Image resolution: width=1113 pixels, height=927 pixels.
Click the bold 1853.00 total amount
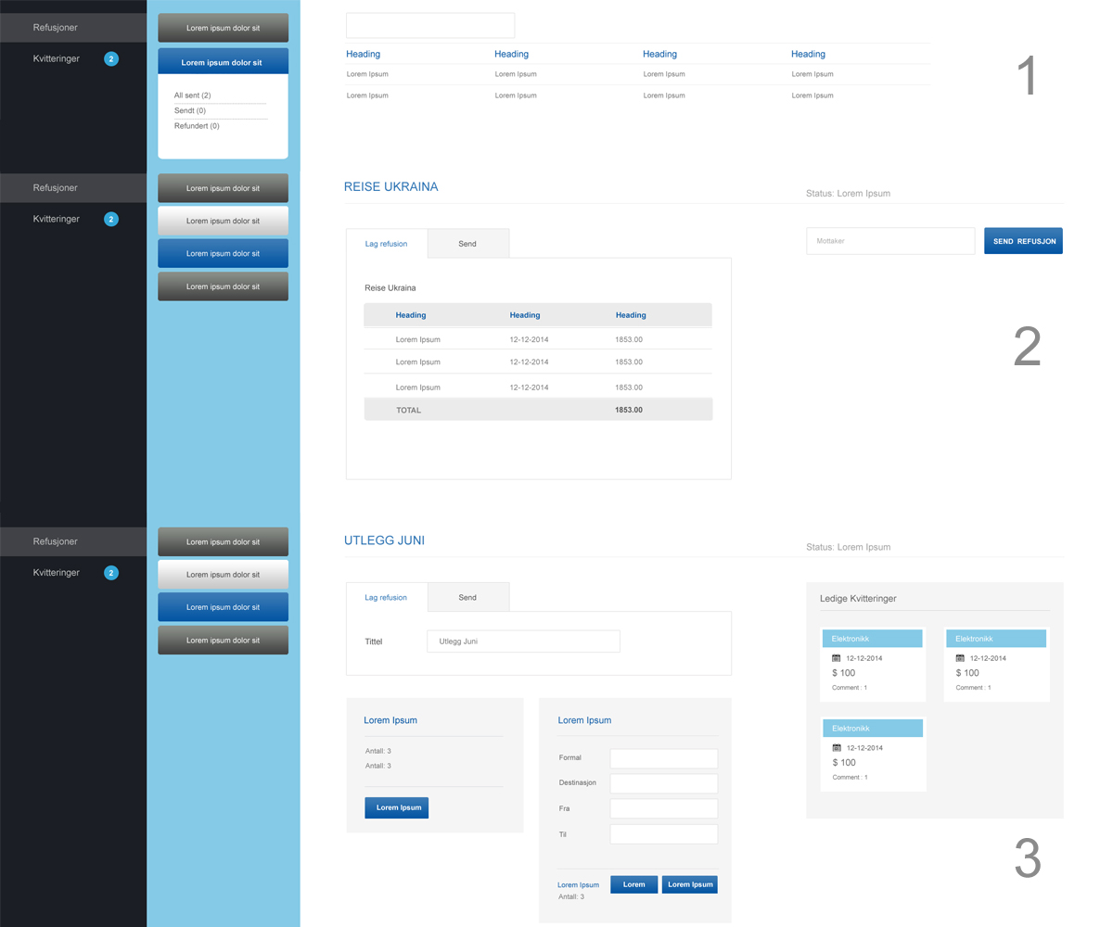(x=629, y=410)
